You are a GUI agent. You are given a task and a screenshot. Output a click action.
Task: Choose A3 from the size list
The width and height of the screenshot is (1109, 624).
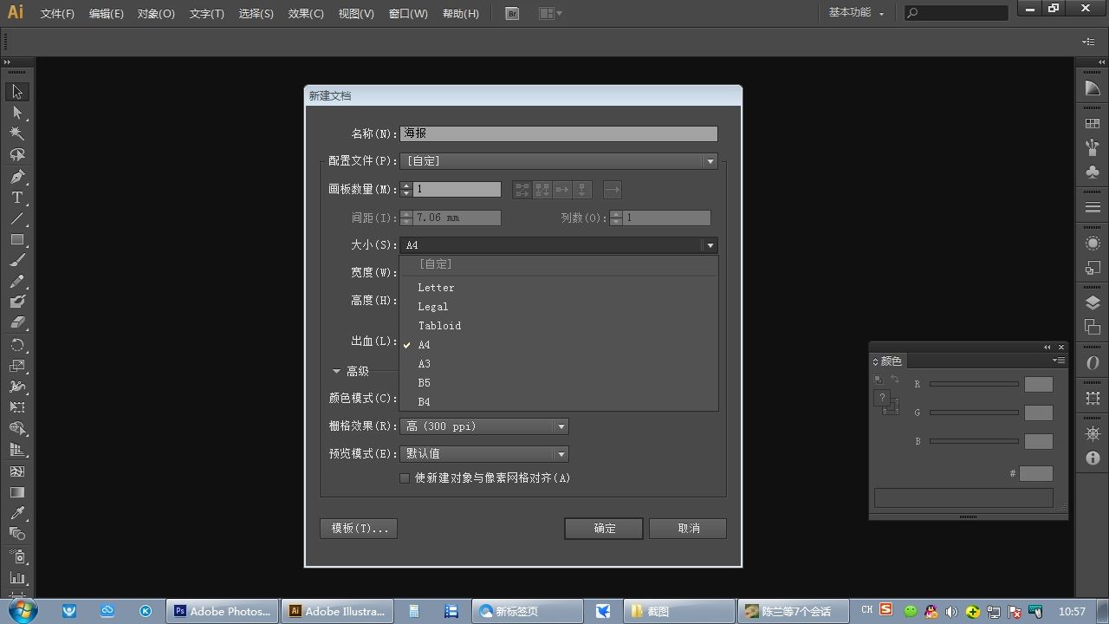(558, 364)
